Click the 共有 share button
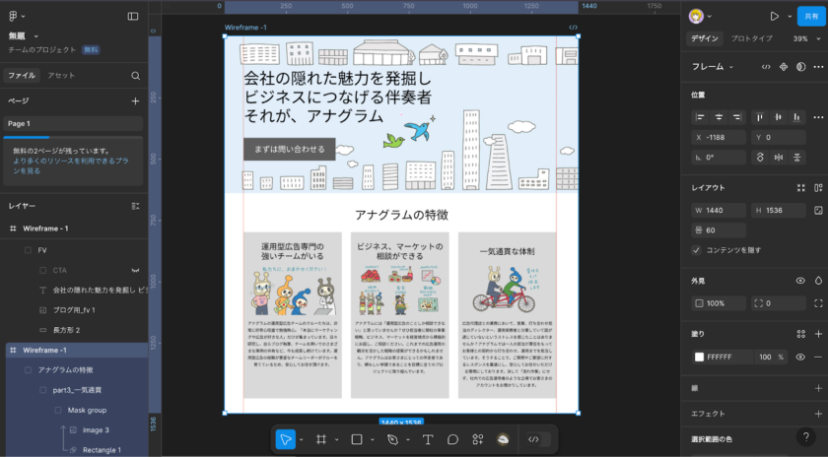This screenshot has width=828, height=457. 809,16
